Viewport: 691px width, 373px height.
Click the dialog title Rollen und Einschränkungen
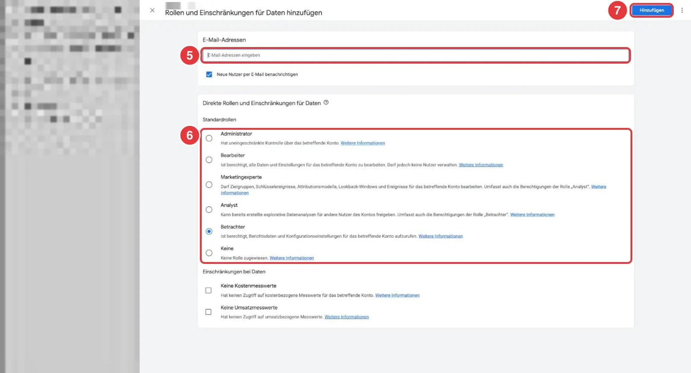(x=244, y=13)
